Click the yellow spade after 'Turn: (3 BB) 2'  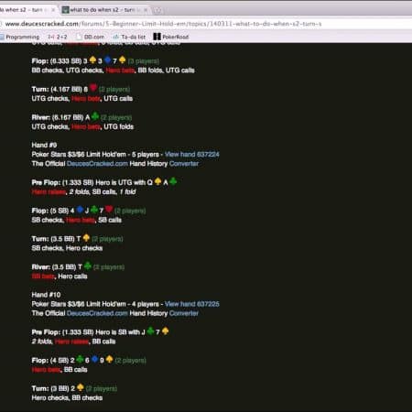(x=81, y=387)
